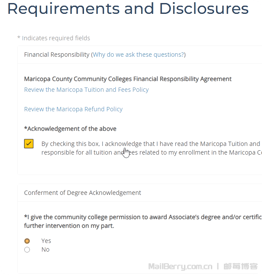Select the Yes radio button
This screenshot has width=262, height=275.
point(27,241)
